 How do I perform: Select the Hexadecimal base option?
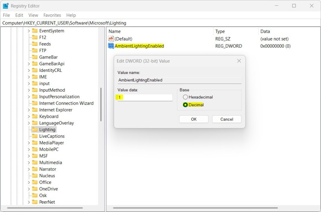pyautogui.click(x=198, y=97)
